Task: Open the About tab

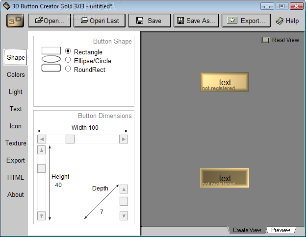Action: coord(16,194)
